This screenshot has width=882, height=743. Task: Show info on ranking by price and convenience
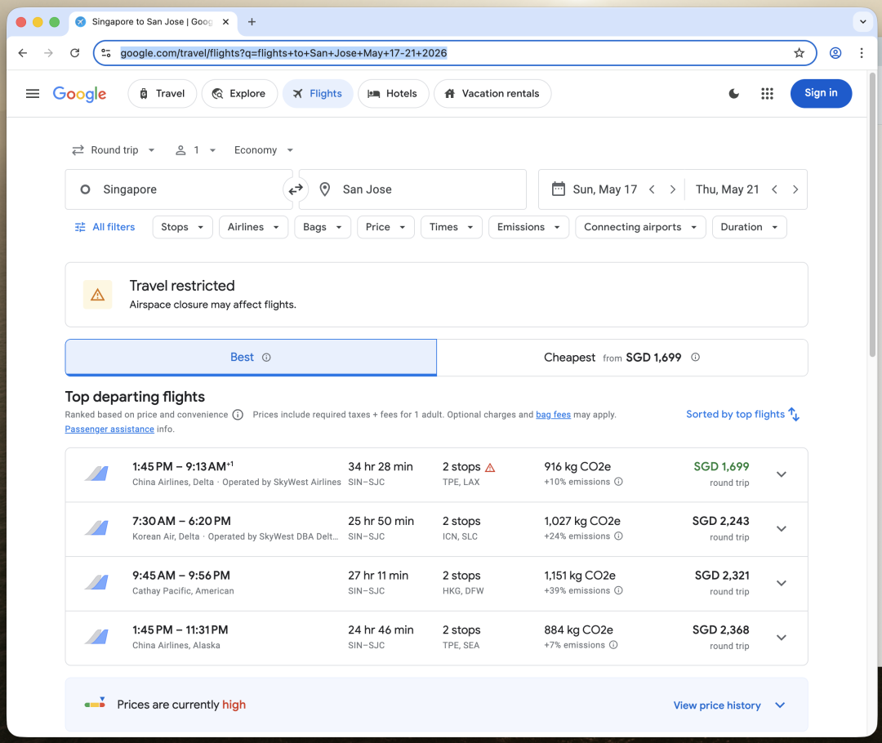[238, 415]
